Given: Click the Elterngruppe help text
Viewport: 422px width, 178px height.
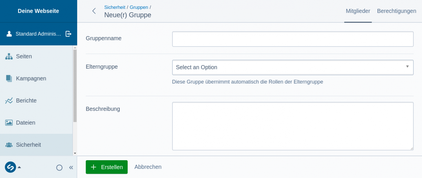Looking at the screenshot, I should click(248, 82).
